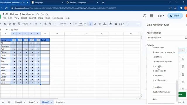Select 'Is not between' criteria option
Image resolution: width=187 pixels, height=105 pixels.
coord(159,80)
